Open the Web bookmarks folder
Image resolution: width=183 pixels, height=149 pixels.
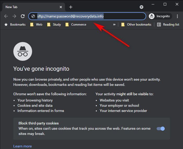tap(36, 25)
